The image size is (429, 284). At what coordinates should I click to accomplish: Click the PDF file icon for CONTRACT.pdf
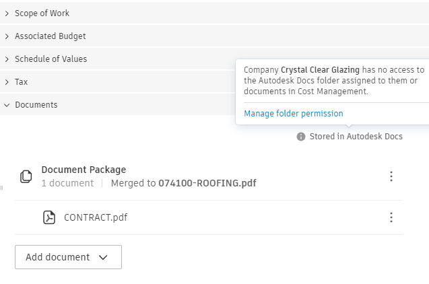click(49, 217)
